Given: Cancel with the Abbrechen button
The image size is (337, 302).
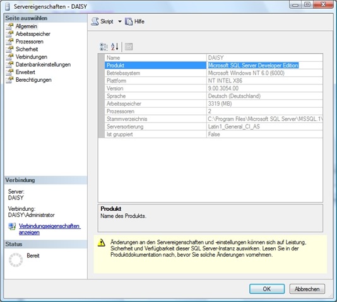Looking at the screenshot, I should coord(307,289).
